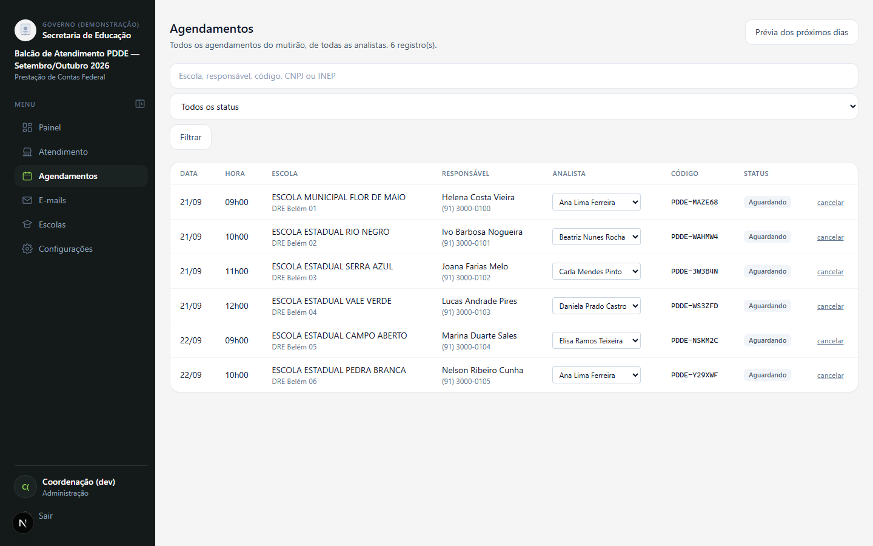Click the Configurações gear icon
873x546 pixels.
(x=27, y=249)
